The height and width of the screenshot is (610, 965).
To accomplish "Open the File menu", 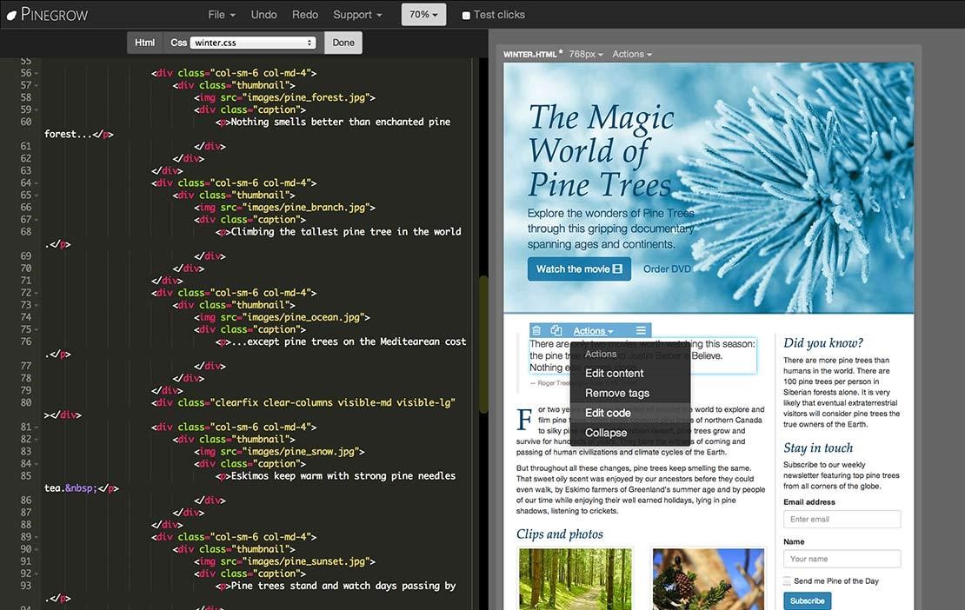I will tap(220, 14).
